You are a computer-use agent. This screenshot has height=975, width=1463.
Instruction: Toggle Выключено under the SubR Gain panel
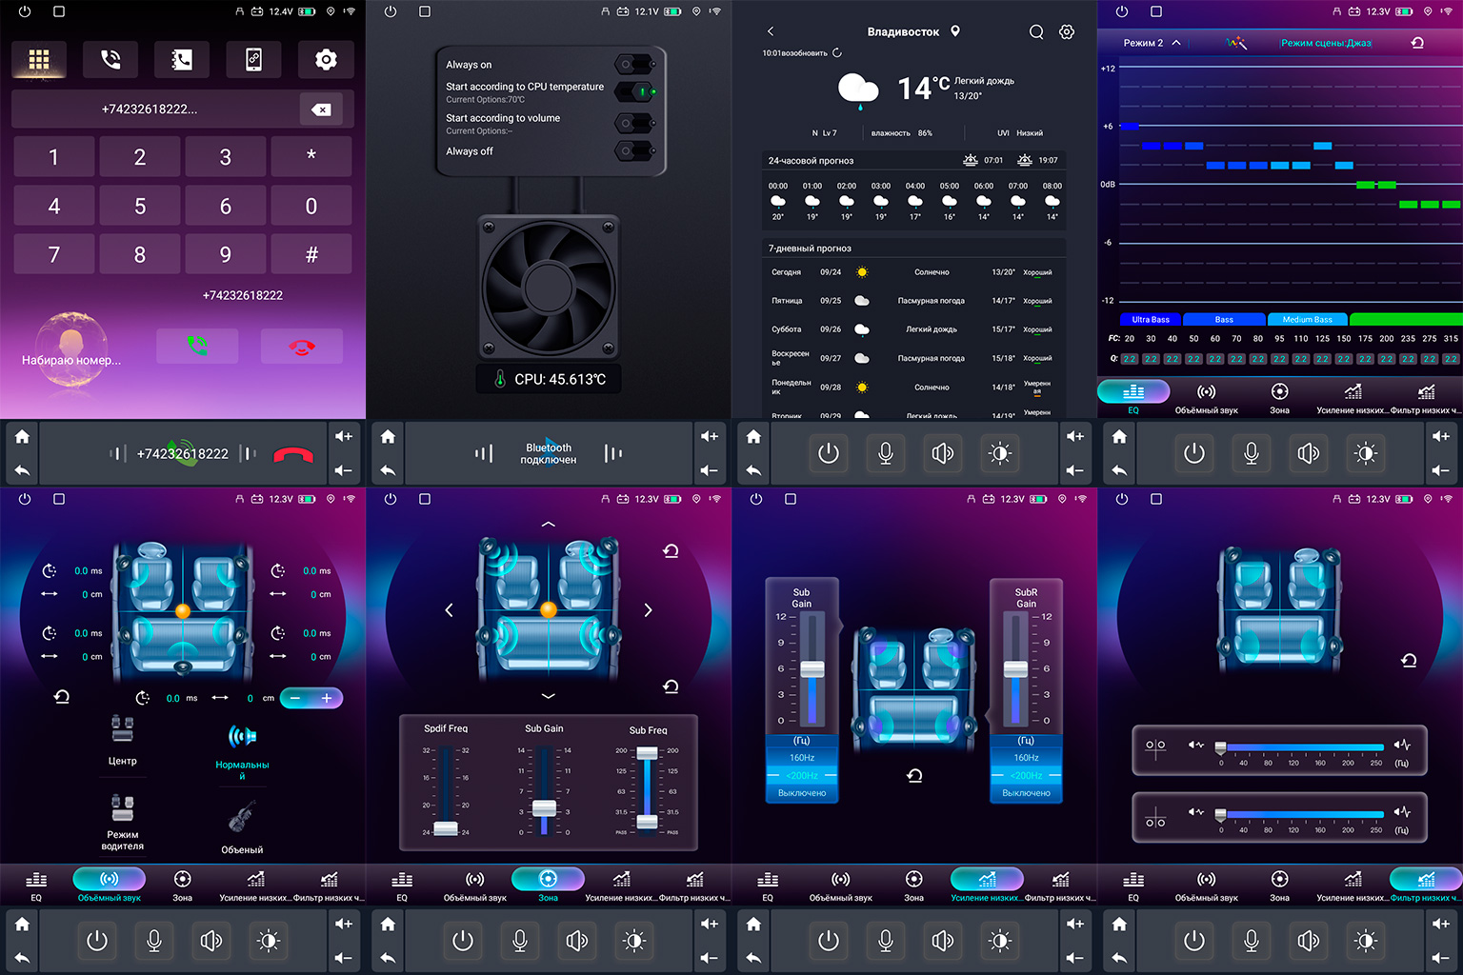(x=1026, y=793)
